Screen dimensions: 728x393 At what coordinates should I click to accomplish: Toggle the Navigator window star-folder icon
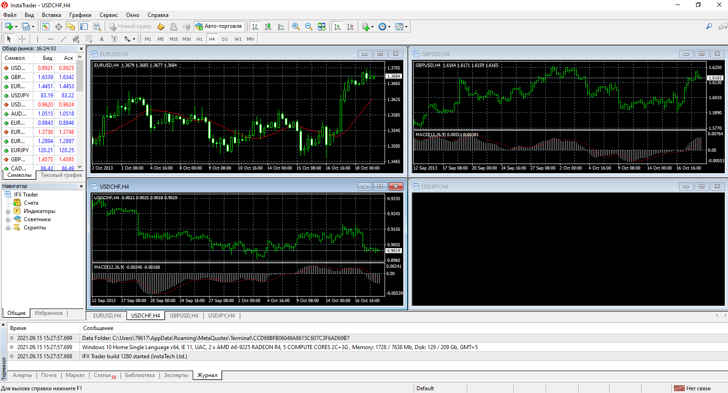pyautogui.click(x=71, y=27)
